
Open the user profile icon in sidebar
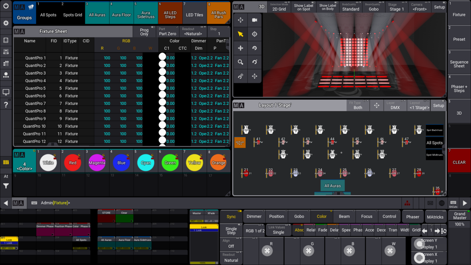6,75
